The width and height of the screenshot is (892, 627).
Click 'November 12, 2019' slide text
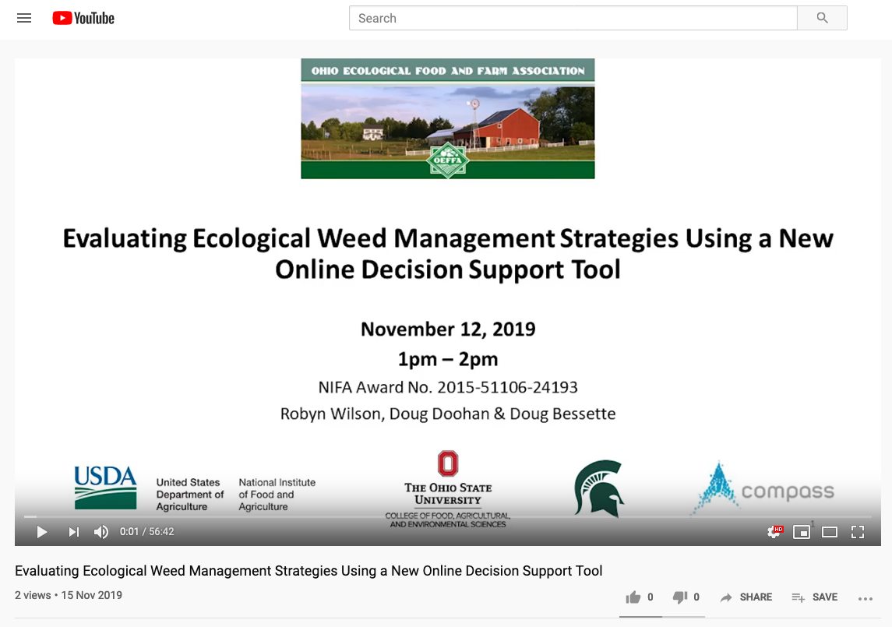point(448,329)
